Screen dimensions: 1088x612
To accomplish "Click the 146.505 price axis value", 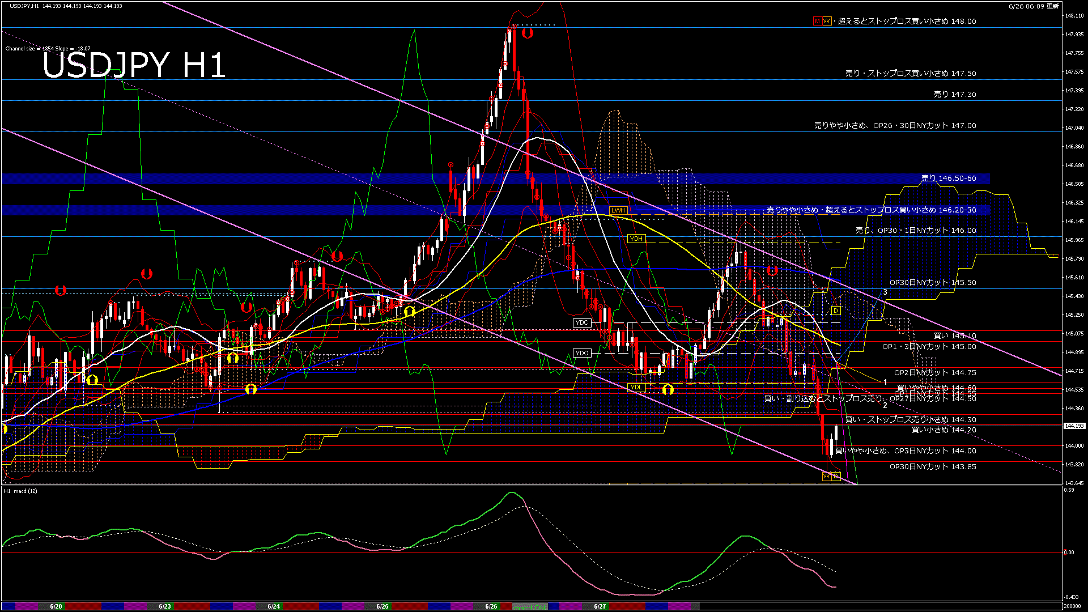I will pos(1074,184).
